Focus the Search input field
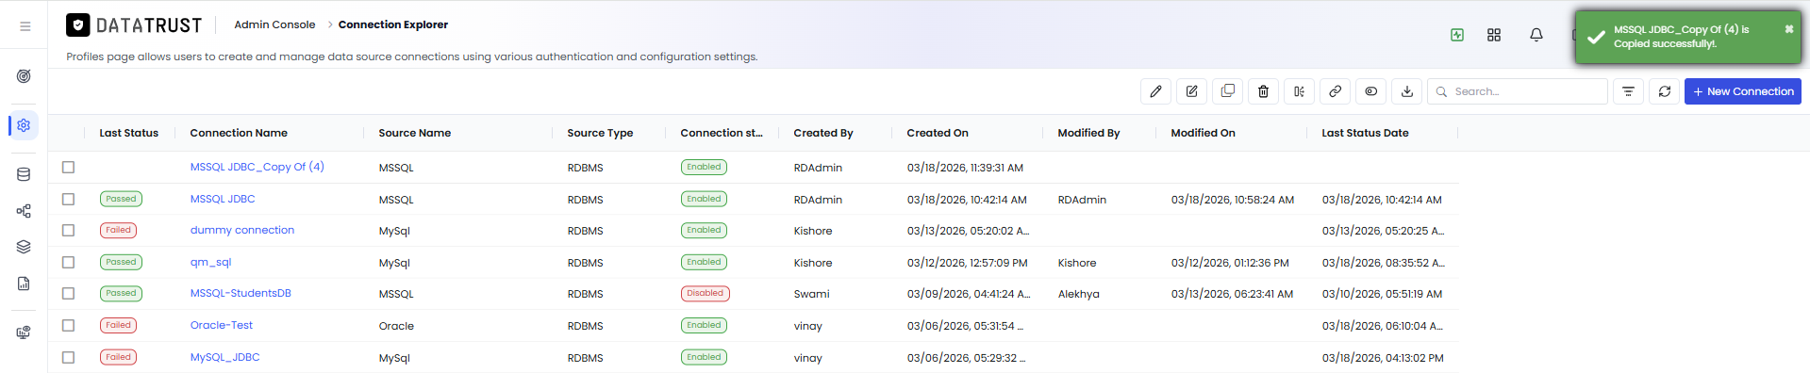Image resolution: width=1810 pixels, height=373 pixels. 1518,91
